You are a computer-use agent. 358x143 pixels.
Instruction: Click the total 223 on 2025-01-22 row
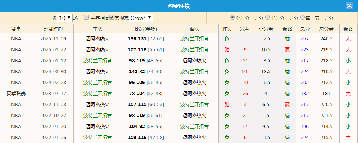pos(305,50)
